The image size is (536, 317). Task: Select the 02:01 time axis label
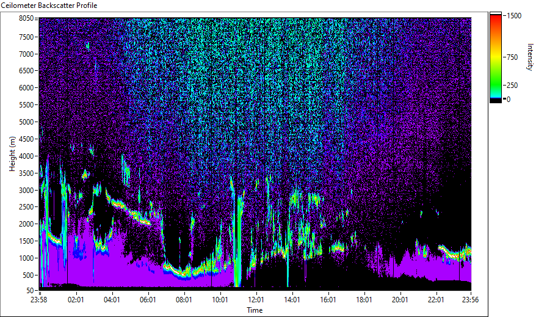coord(76,300)
